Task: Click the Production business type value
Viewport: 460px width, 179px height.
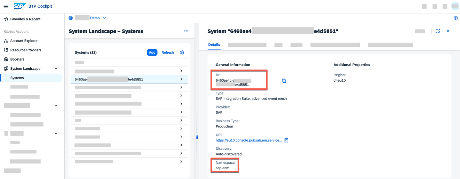Action: tap(224, 126)
